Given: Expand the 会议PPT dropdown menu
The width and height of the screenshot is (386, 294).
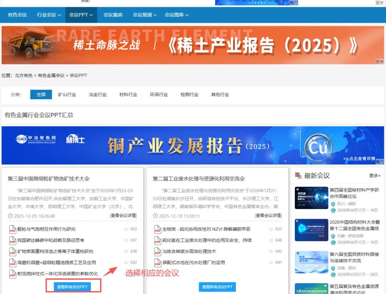Looking at the screenshot, I should point(81,15).
